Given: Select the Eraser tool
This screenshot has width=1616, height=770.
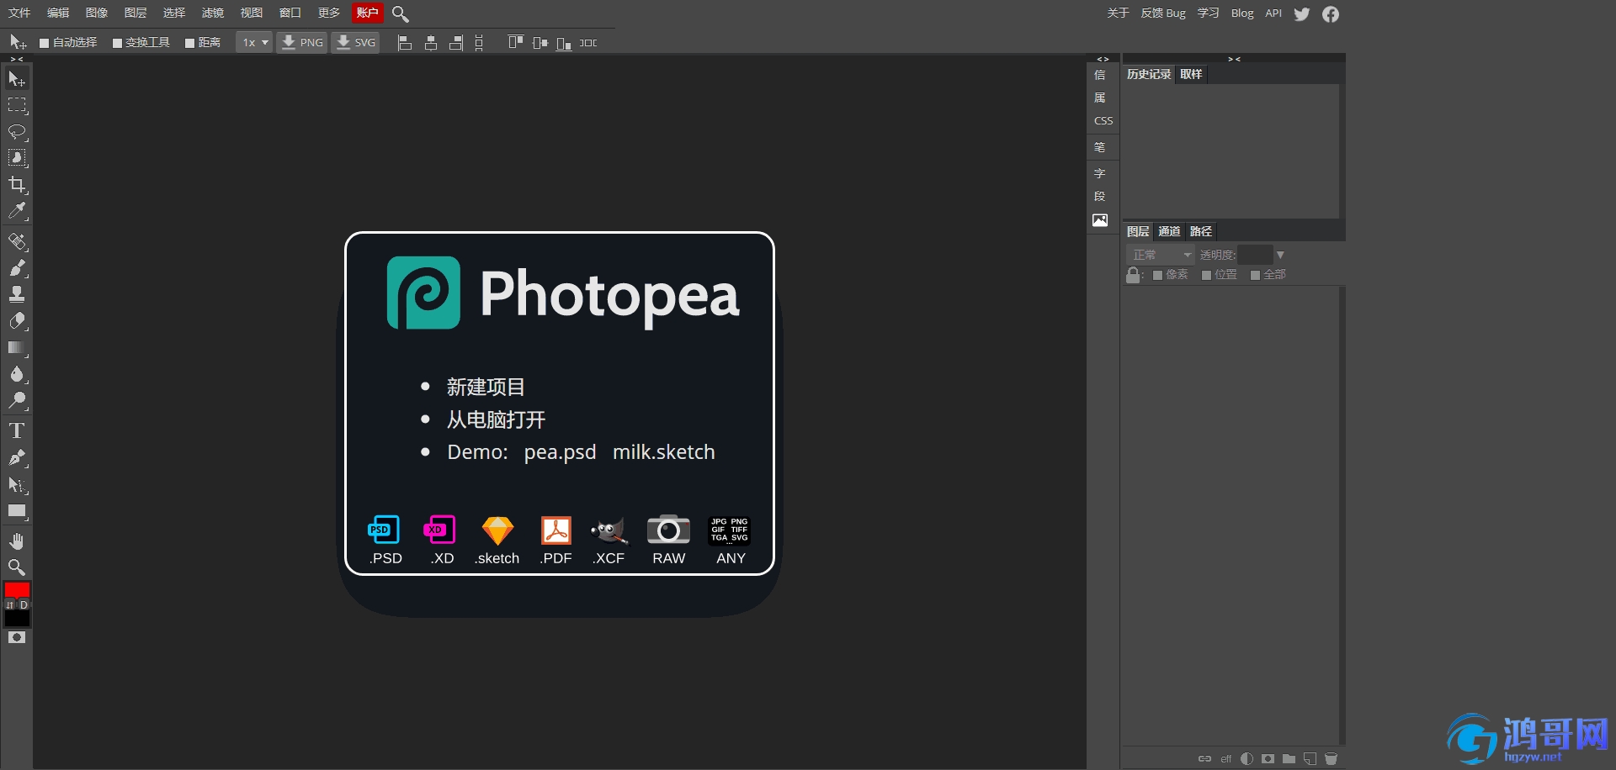Looking at the screenshot, I should [x=17, y=321].
